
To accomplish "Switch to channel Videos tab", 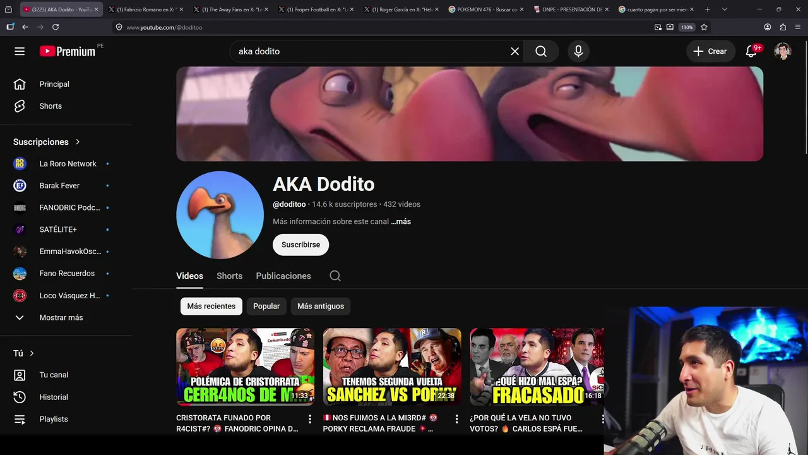I will point(189,276).
